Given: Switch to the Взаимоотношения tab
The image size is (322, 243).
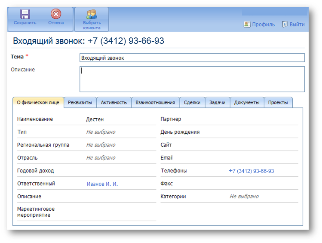Looking at the screenshot, I should coord(155,102).
